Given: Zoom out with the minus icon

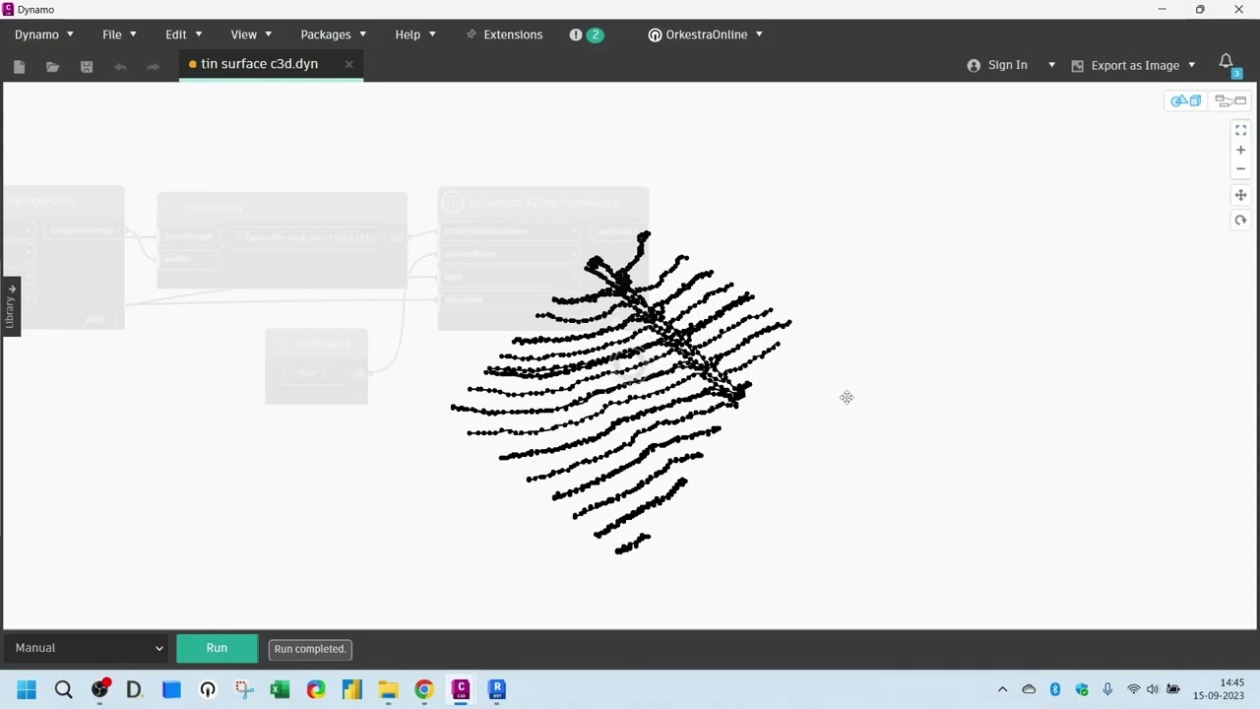Looking at the screenshot, I should (1240, 168).
